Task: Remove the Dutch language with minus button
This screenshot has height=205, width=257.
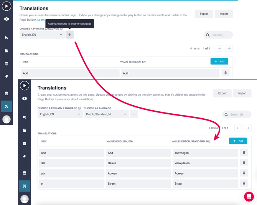Action: pos(134,114)
